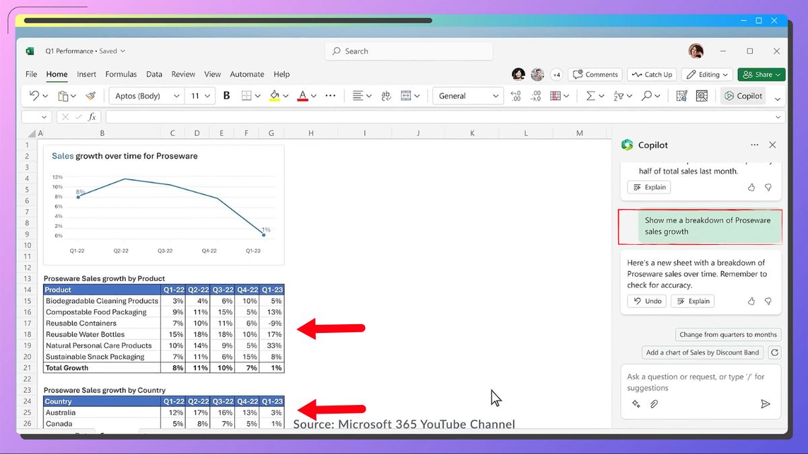Click the Wrap Text icon
Viewport: 808px width, 454px height.
(386, 96)
